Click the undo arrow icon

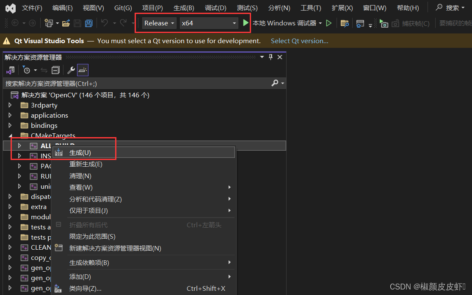[105, 23]
